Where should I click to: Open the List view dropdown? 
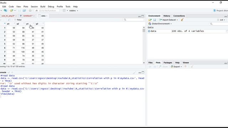[221, 20]
